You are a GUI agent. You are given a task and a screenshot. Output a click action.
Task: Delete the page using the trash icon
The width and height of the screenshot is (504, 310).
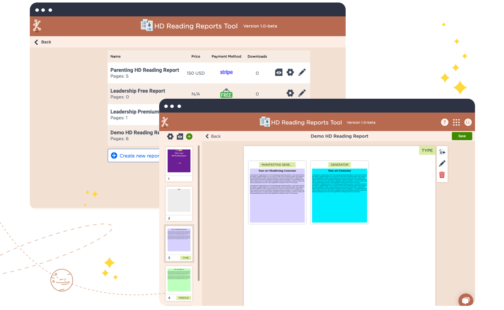tap(441, 175)
